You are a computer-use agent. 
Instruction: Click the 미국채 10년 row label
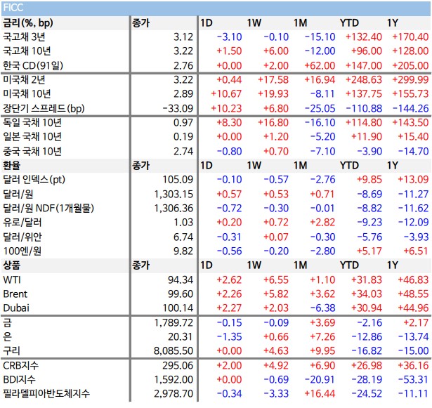pos(27,94)
